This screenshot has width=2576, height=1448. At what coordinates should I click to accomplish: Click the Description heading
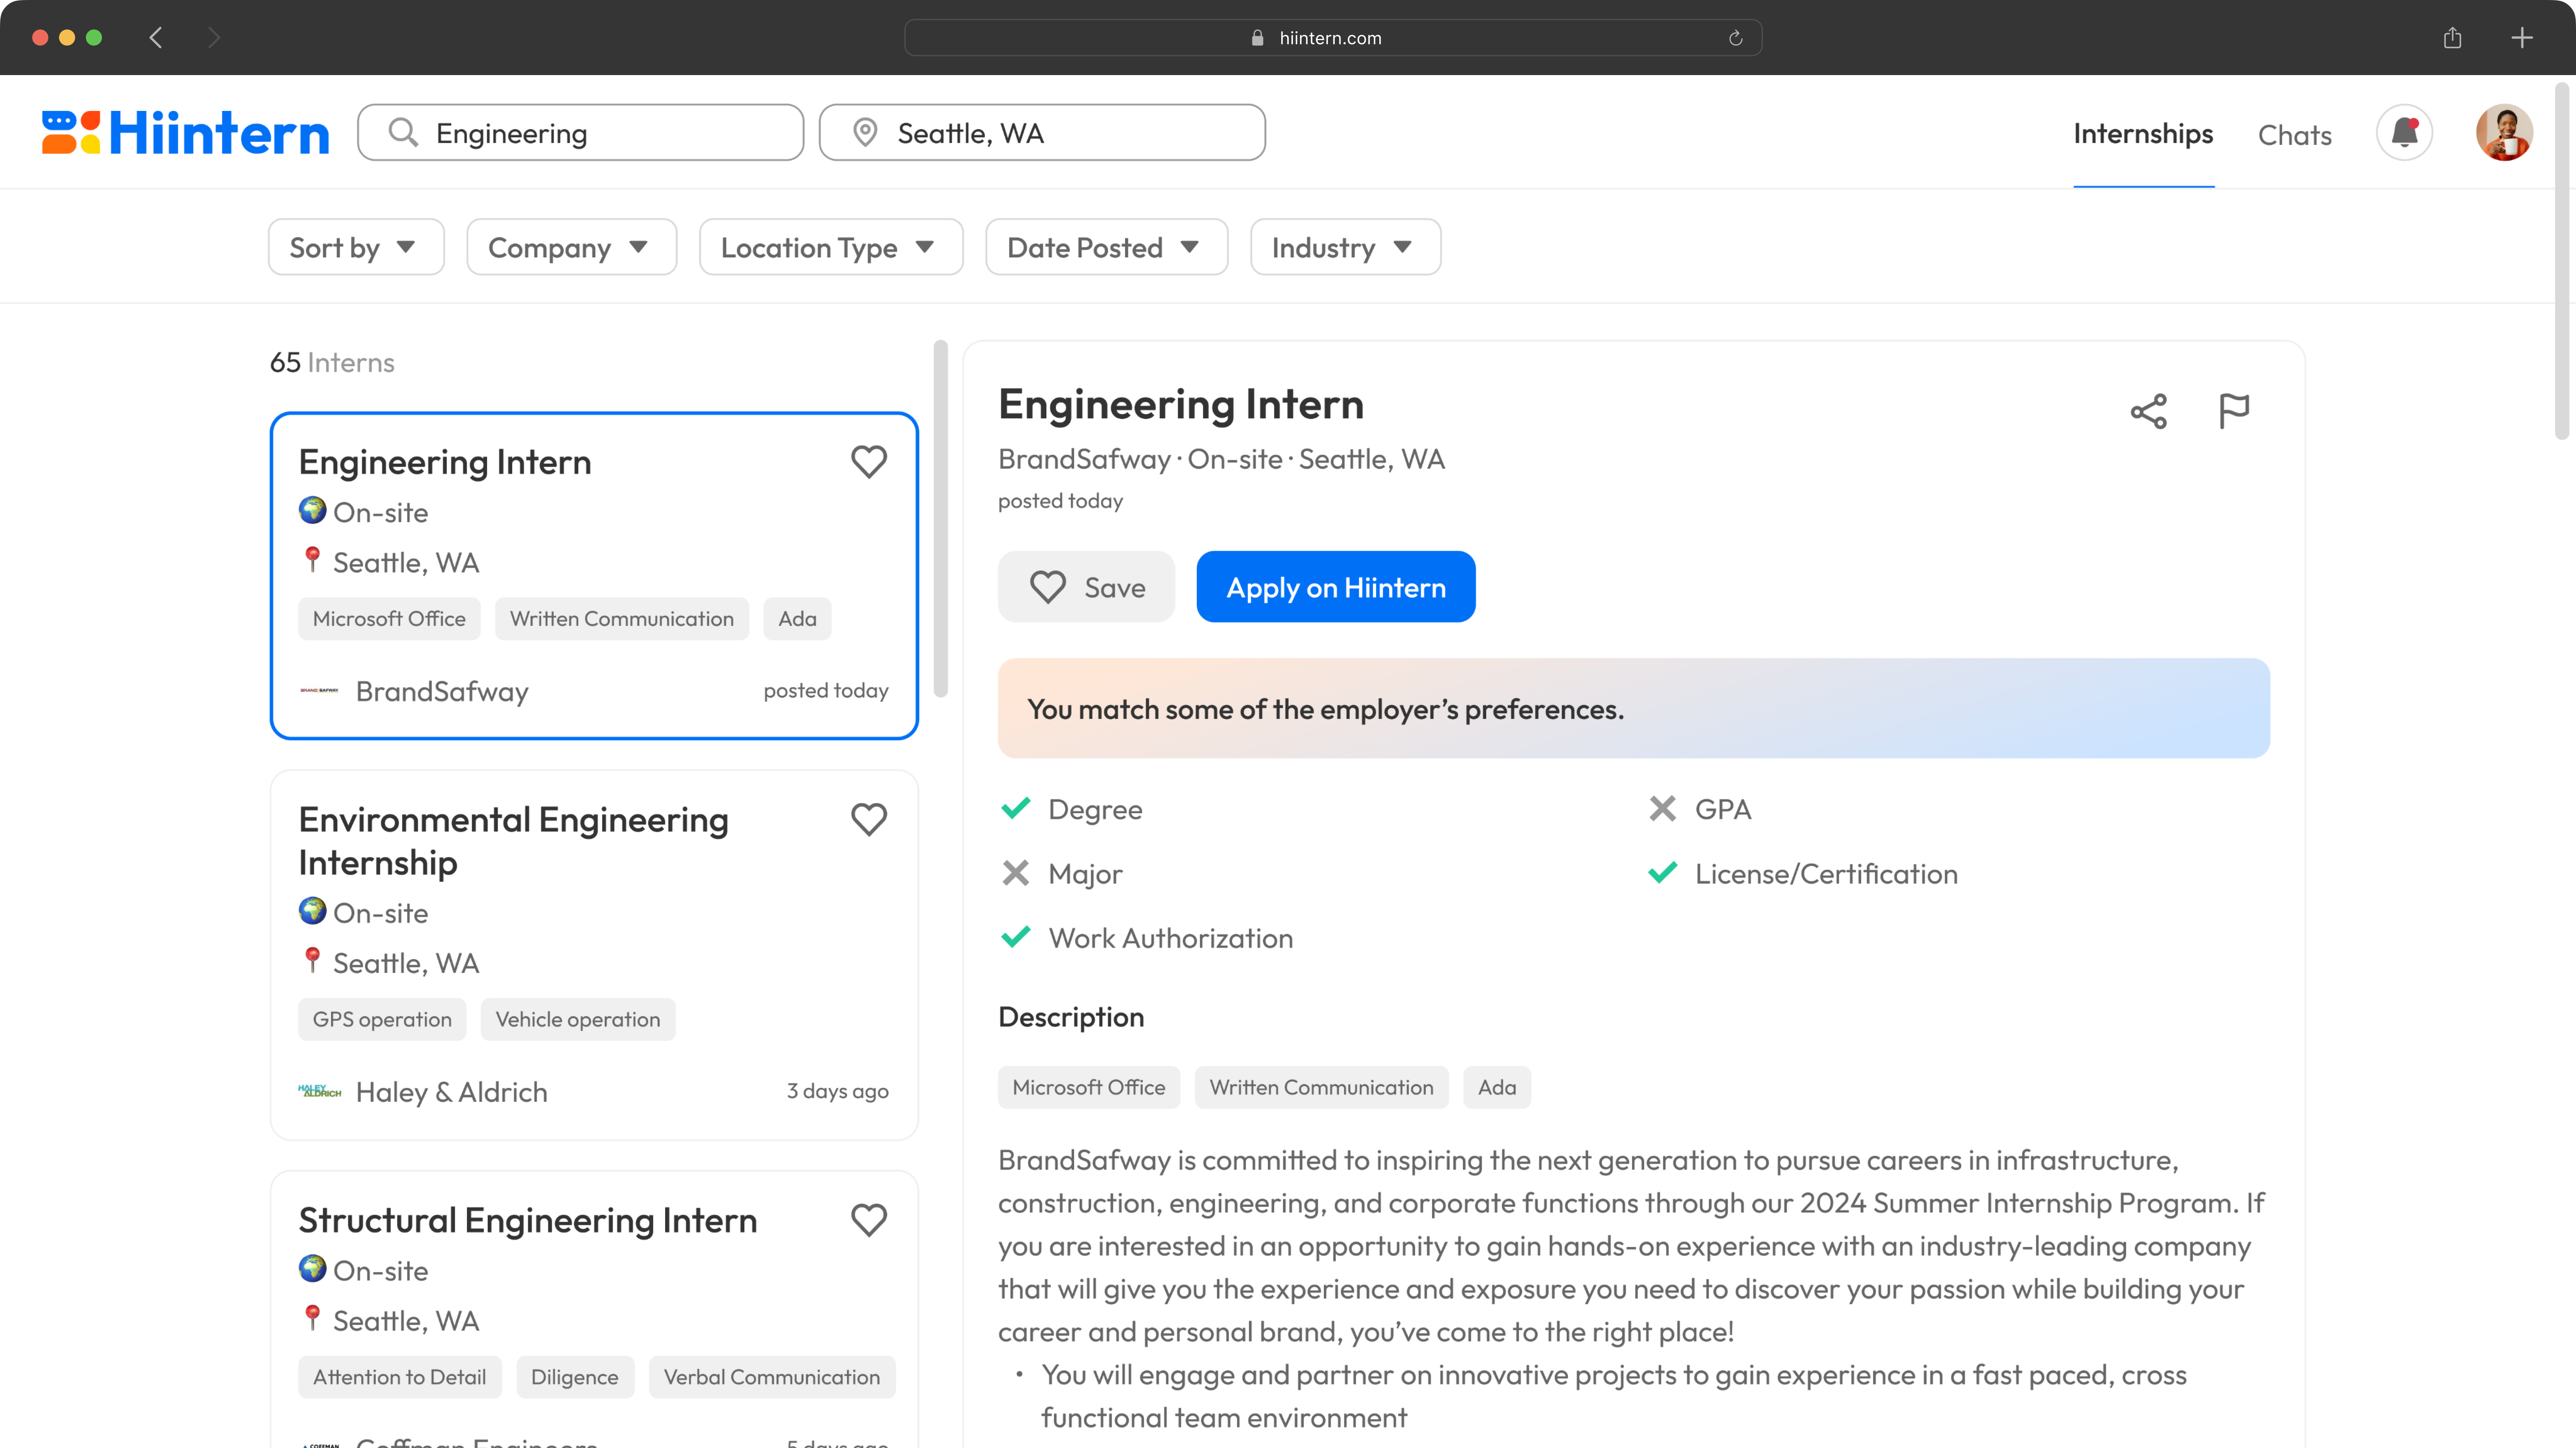[1071, 1017]
